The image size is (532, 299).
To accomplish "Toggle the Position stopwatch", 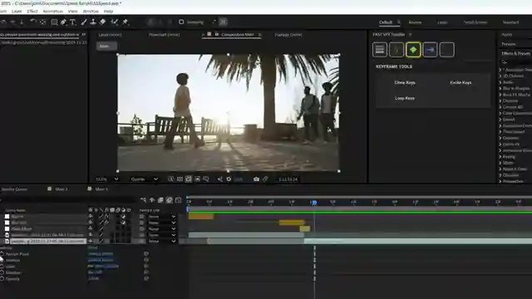I will point(2,260).
